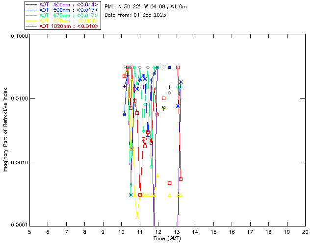Click the AOT 1020nm legend entry
The height and width of the screenshot is (251, 314).
[x=62, y=26]
